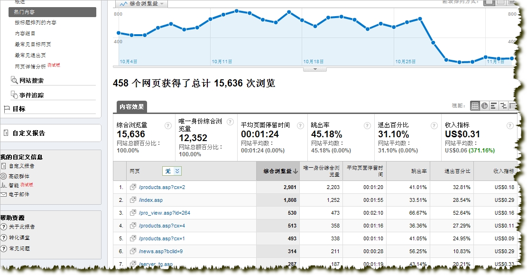Switch to pie chart percentage view
Viewport: 527px width, 275px height.
484,106
